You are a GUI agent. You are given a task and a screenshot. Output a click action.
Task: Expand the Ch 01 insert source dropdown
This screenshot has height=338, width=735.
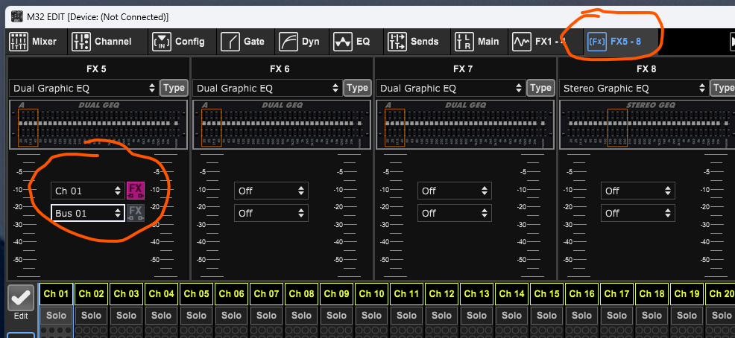tap(87, 191)
